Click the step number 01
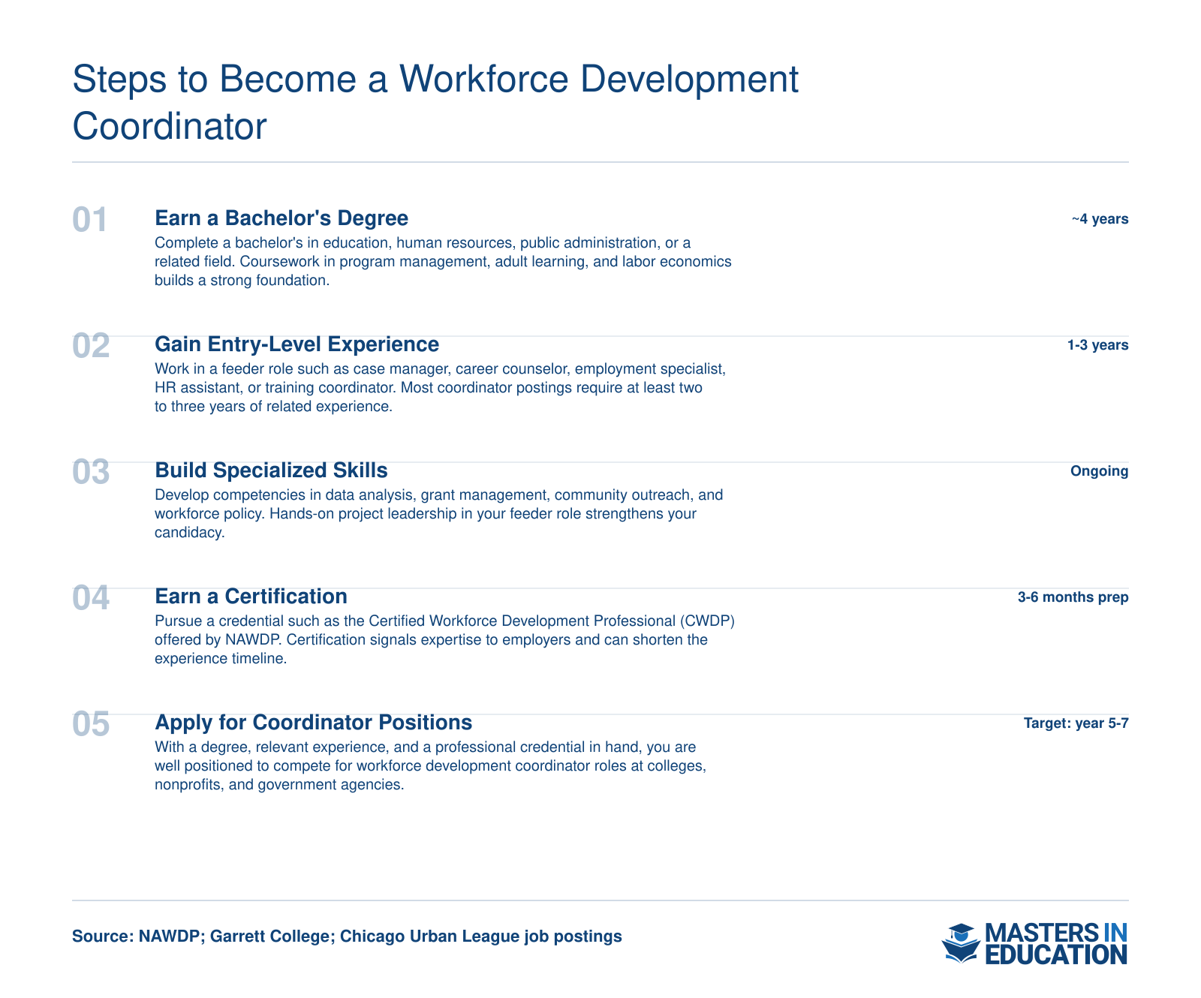Image resolution: width=1201 pixels, height=998 pixels. (x=90, y=220)
